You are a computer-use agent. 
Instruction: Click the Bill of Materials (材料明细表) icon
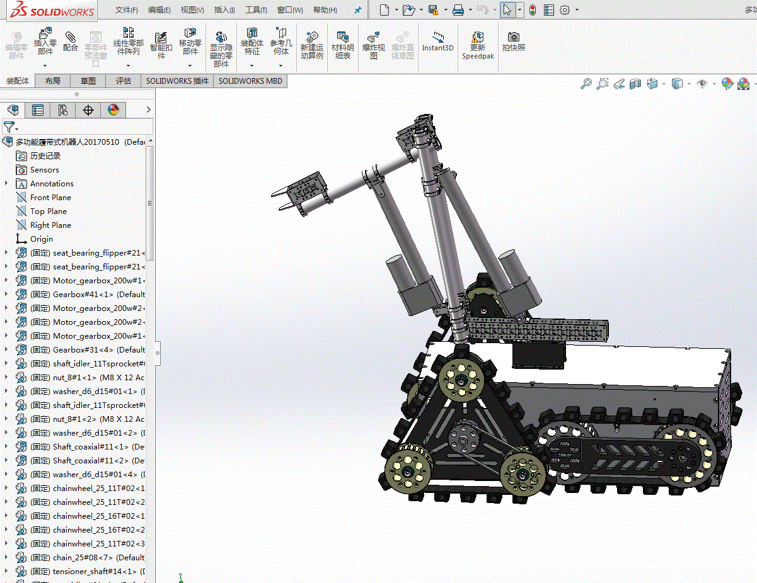[x=343, y=44]
